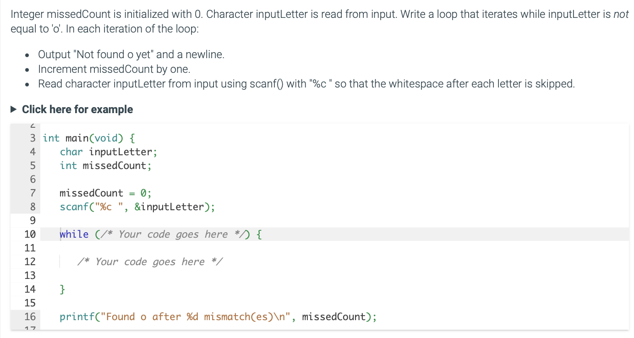This screenshot has width=634, height=338.
Task: Click line number 12 in the gutter
Action: (x=30, y=262)
